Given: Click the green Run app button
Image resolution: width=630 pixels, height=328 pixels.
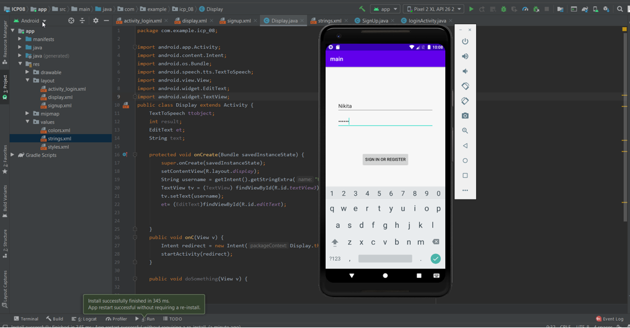Looking at the screenshot, I should 471,9.
